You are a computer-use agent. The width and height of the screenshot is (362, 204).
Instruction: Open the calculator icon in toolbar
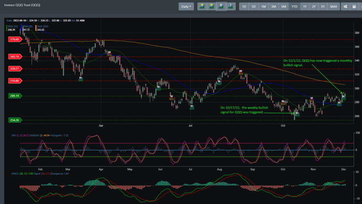(354, 7)
